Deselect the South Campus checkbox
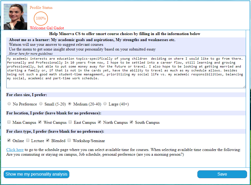The image size is (251, 185). 131,122
